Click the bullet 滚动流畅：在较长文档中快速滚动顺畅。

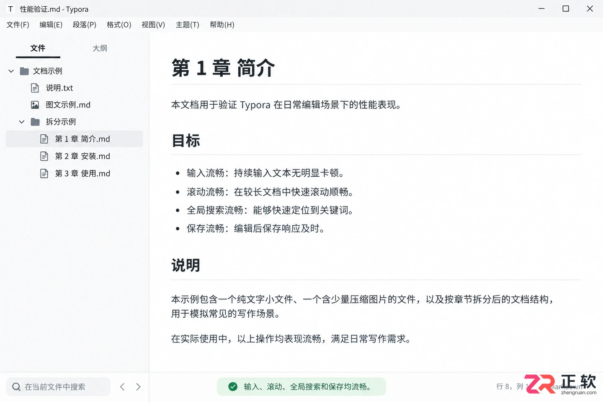[270, 192]
